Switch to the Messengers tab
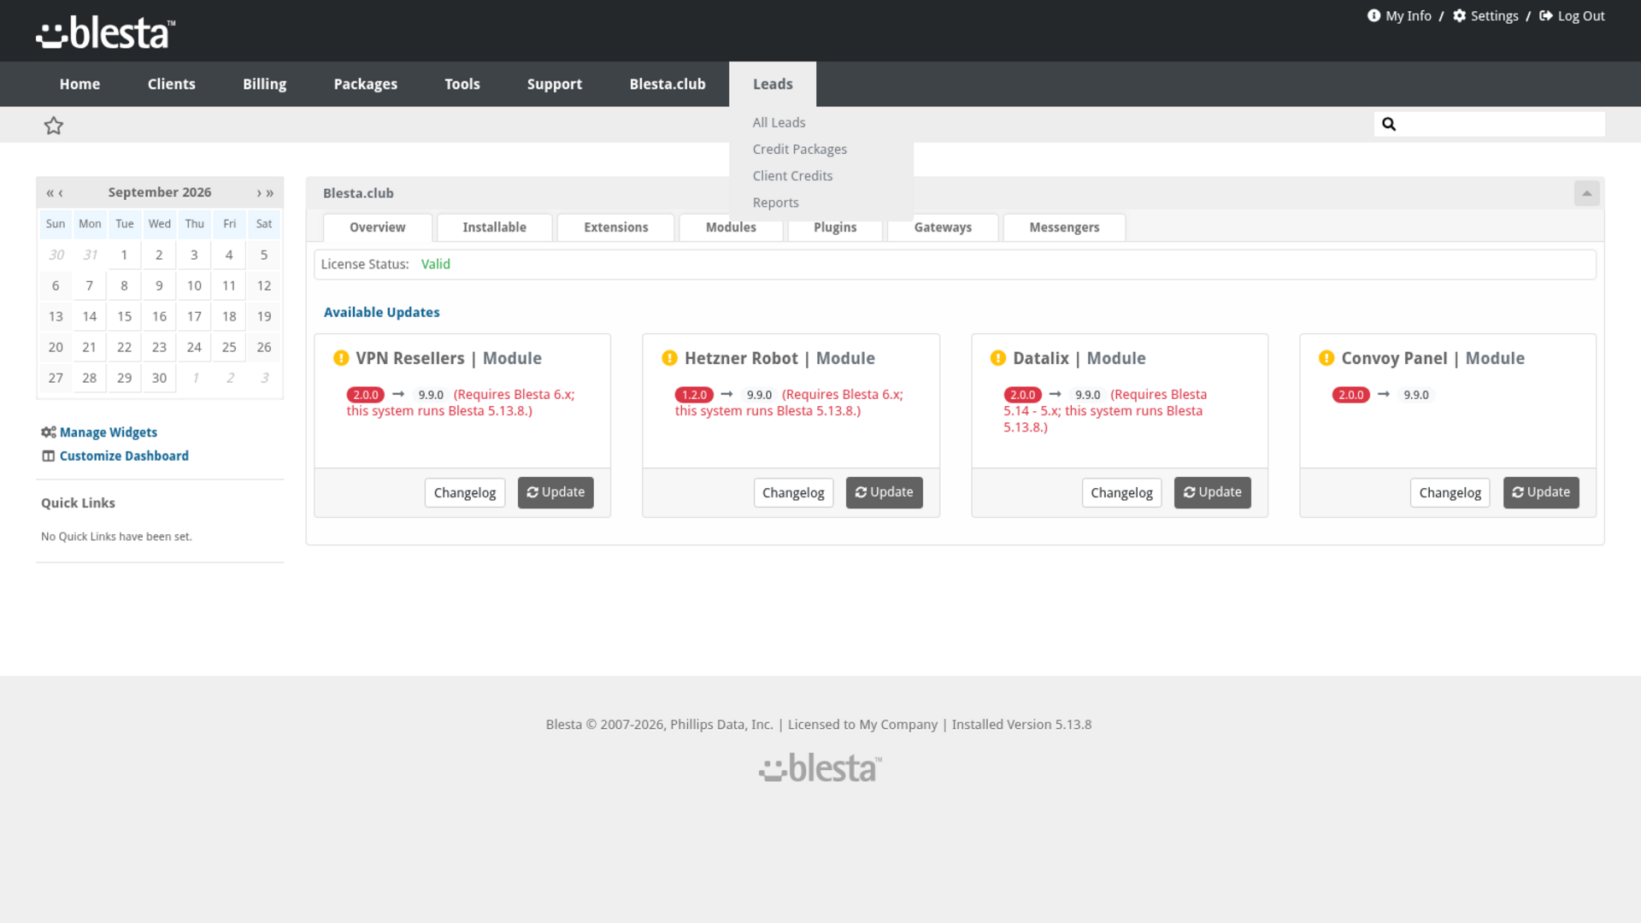The width and height of the screenshot is (1641, 923). tap(1064, 227)
